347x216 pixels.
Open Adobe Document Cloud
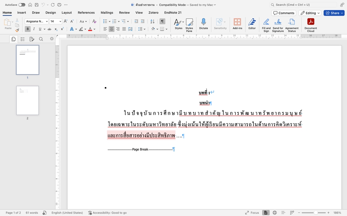[311, 25]
